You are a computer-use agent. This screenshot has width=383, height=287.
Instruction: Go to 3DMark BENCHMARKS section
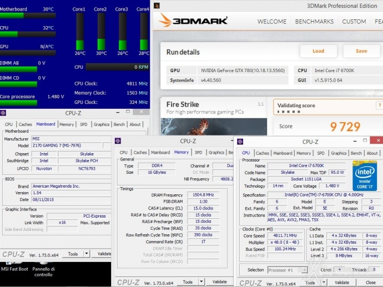coord(314,22)
